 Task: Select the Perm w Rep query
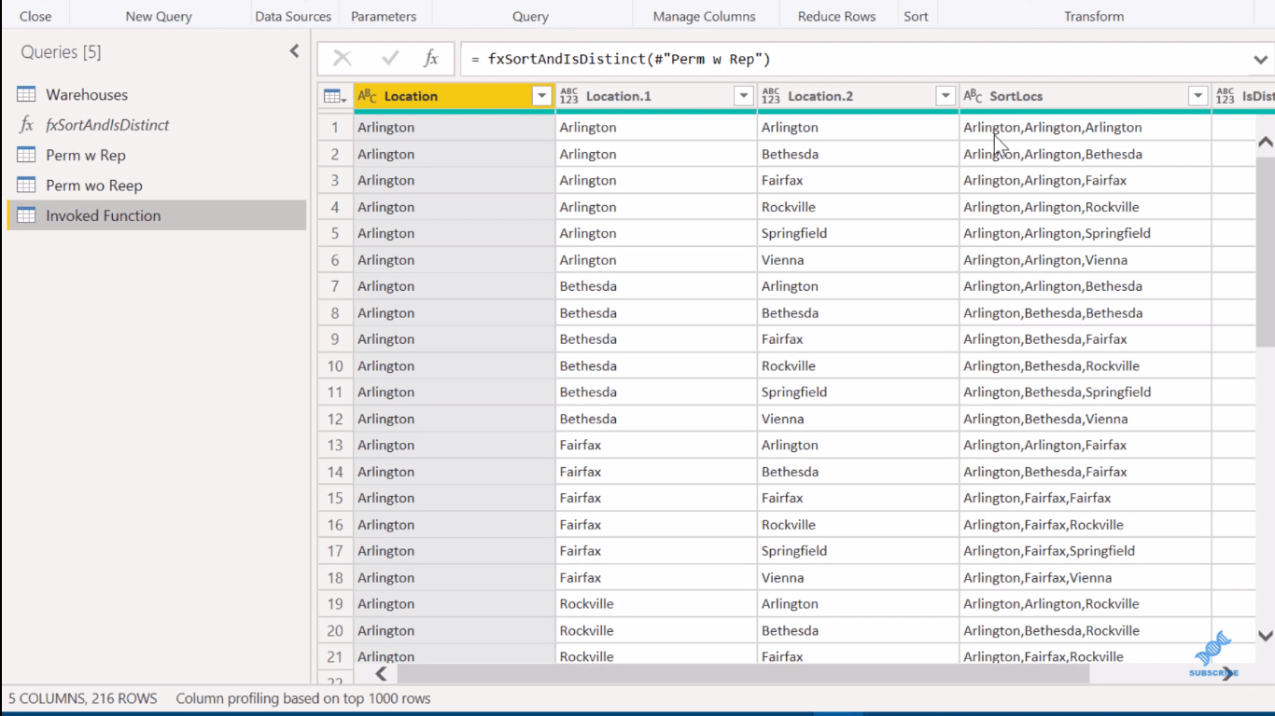tap(156, 155)
